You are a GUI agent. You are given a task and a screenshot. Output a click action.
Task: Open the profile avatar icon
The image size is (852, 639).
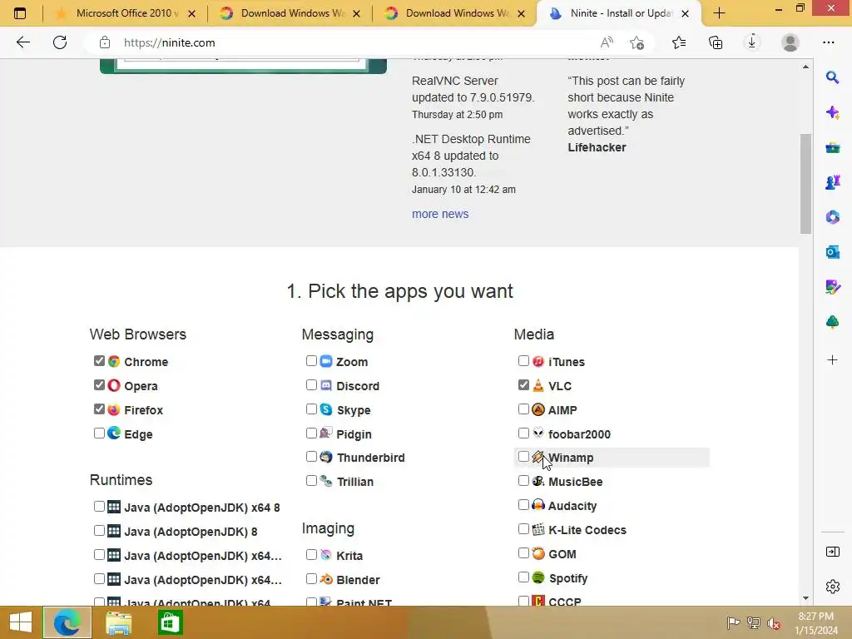790,42
